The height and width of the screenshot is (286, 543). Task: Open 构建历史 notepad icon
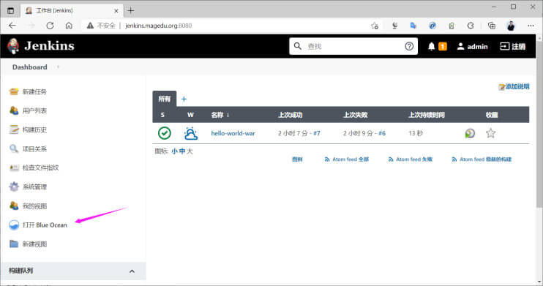14,129
